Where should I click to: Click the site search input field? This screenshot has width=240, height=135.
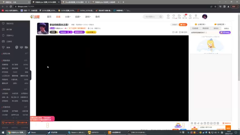coord(151,17)
